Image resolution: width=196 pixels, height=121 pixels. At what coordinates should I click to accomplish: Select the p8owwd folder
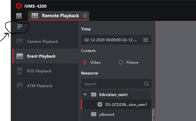click(116, 114)
